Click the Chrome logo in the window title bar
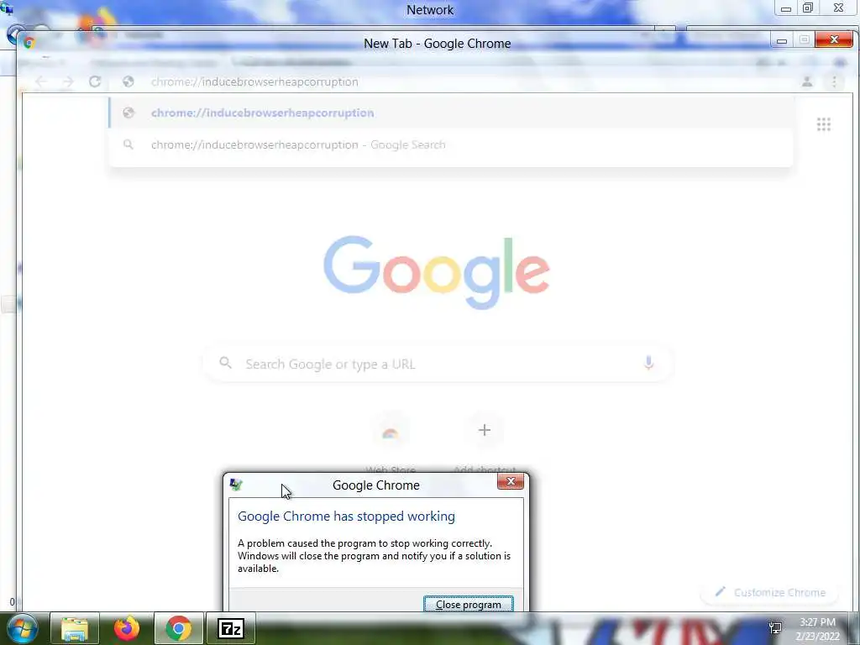The height and width of the screenshot is (645, 860). tap(29, 43)
